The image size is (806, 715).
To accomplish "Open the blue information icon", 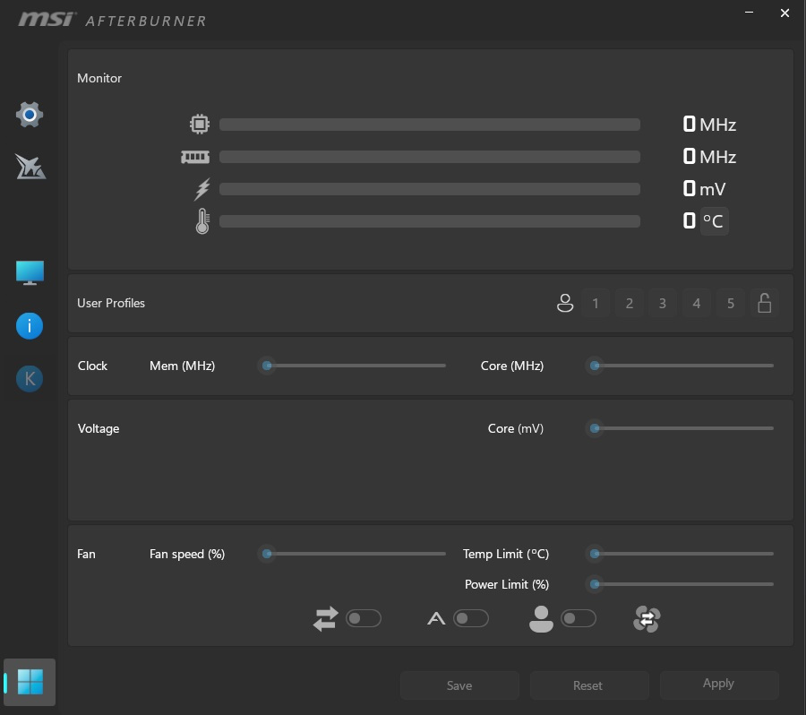I will click(30, 326).
